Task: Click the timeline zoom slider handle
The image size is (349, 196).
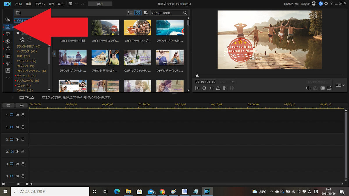Action: [x=18, y=184]
